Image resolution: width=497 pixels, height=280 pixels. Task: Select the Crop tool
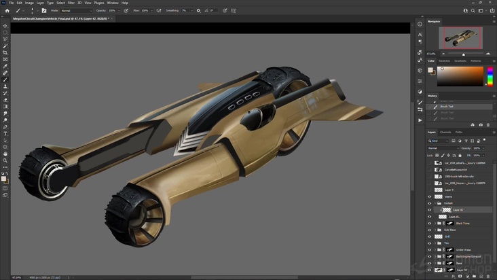click(5, 52)
